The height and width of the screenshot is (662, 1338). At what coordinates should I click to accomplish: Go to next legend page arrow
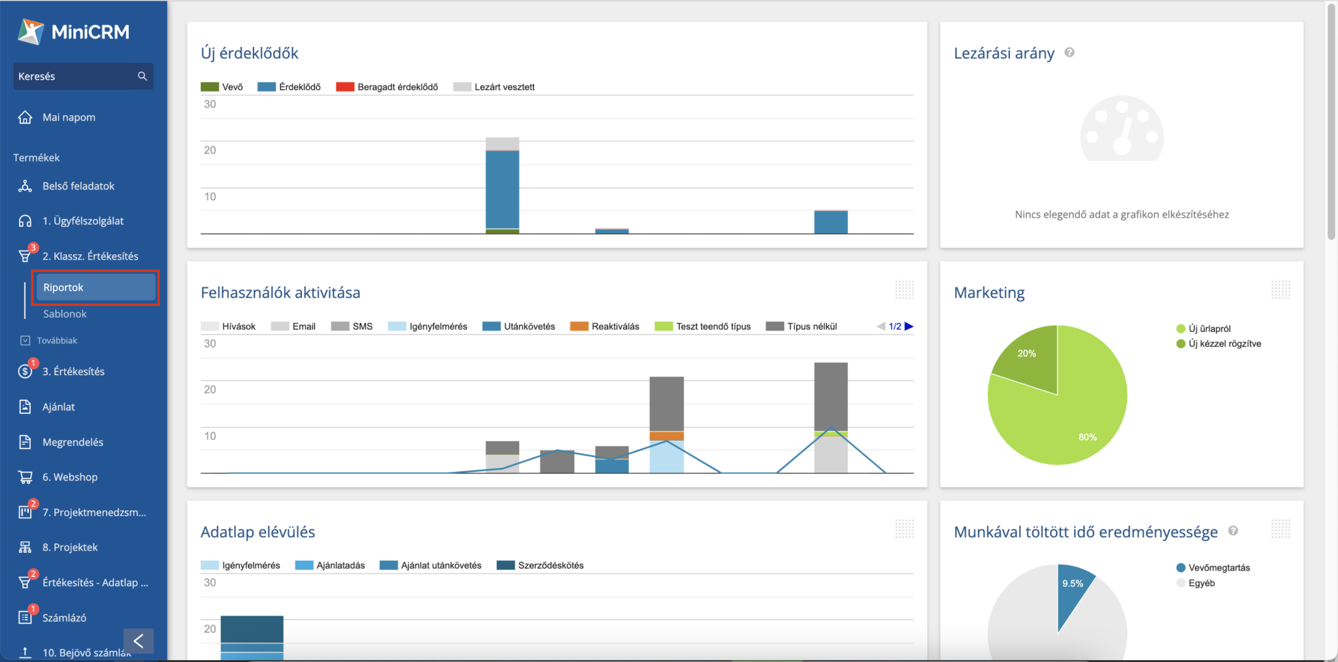point(909,326)
